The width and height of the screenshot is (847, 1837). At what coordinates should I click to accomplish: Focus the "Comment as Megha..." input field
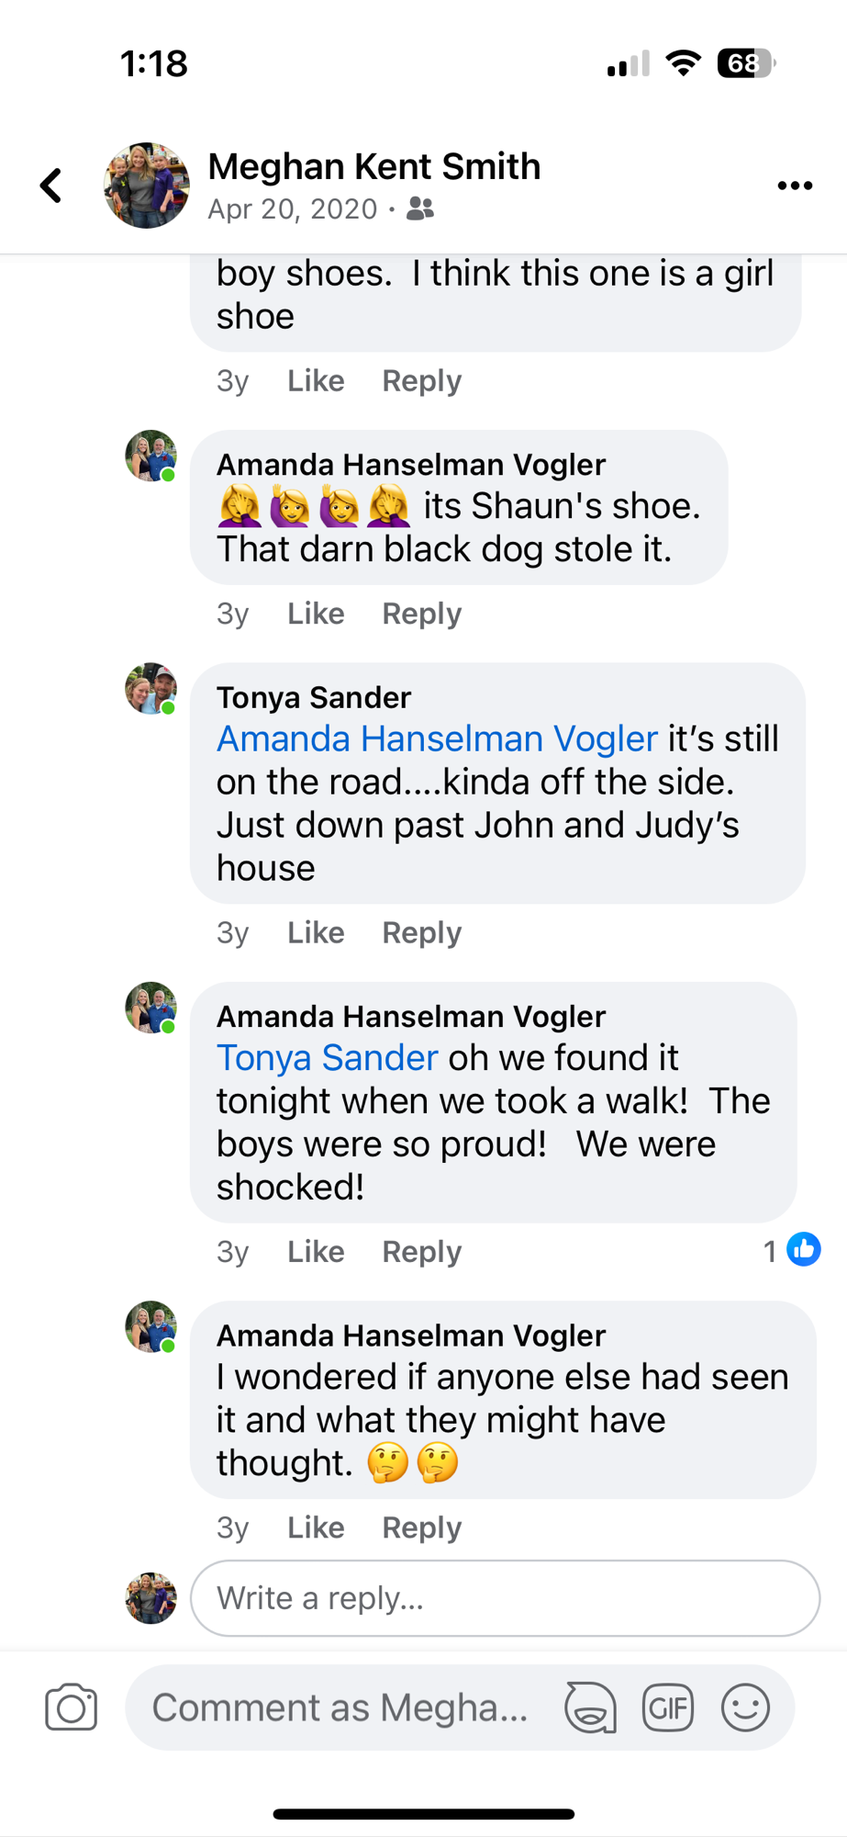click(341, 1707)
